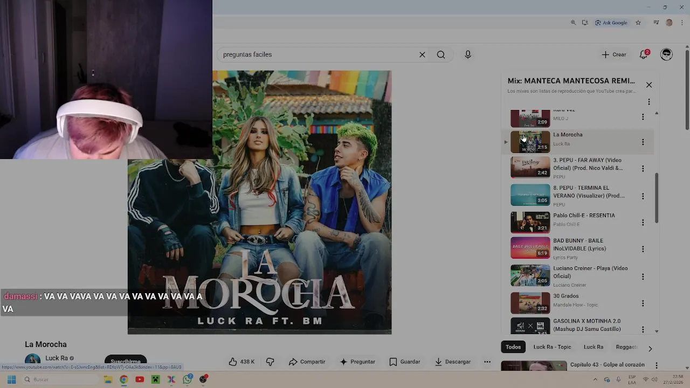Start voice search with the microphone icon
This screenshot has height=388, width=690.
click(468, 54)
